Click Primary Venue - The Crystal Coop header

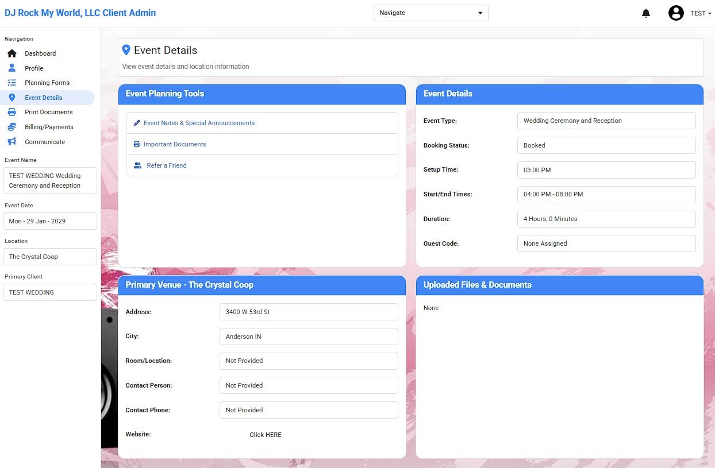pos(262,285)
